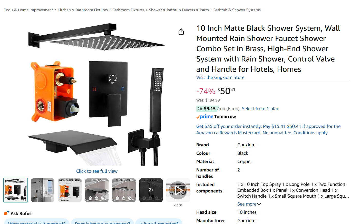The image size is (351, 224).
Task: Select the Tub Spout thumbnail
Action: coord(97,190)
